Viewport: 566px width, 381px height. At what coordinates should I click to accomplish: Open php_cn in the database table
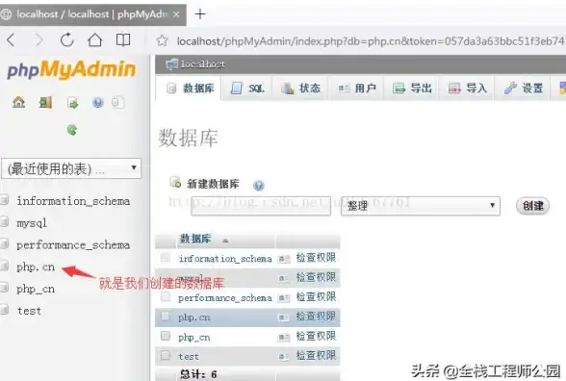pos(194,338)
